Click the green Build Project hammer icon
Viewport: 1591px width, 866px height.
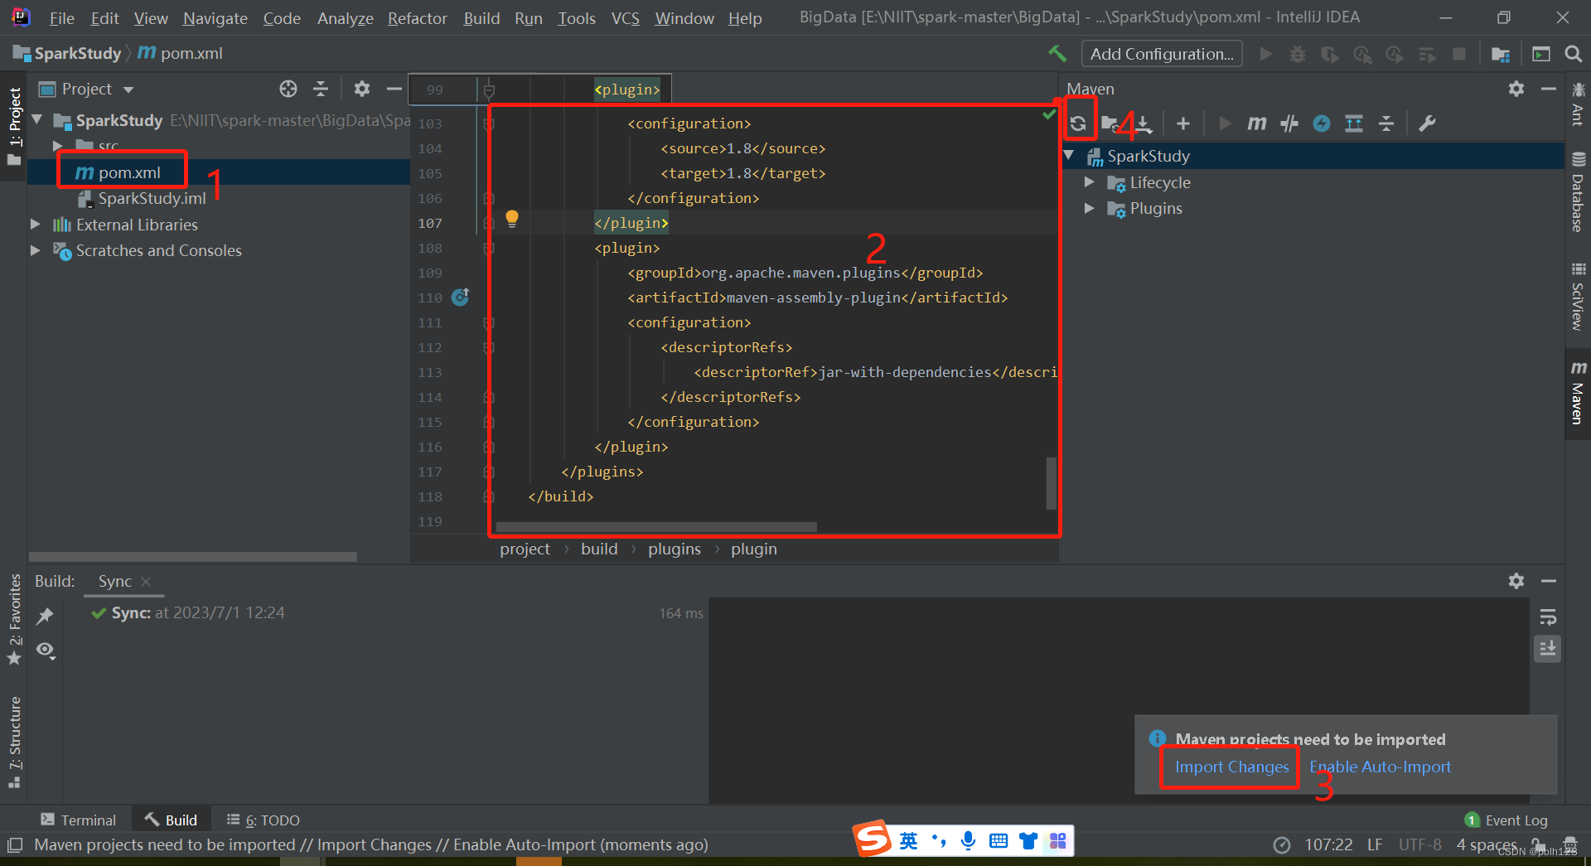point(1057,54)
